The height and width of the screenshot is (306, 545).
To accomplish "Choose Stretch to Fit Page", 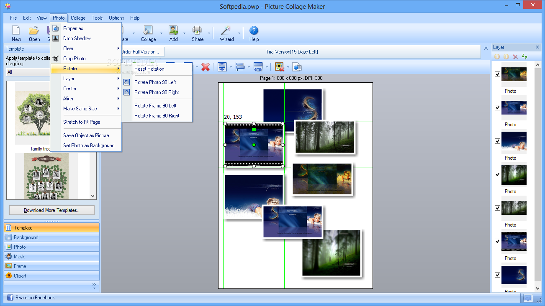I will point(86,122).
